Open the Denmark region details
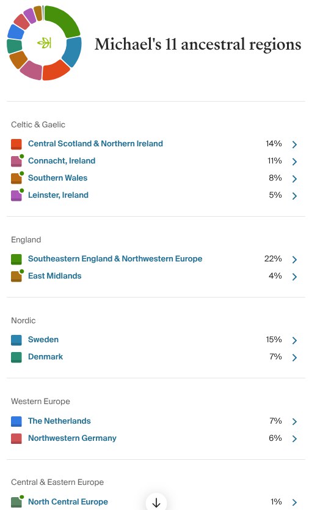 click(x=45, y=356)
